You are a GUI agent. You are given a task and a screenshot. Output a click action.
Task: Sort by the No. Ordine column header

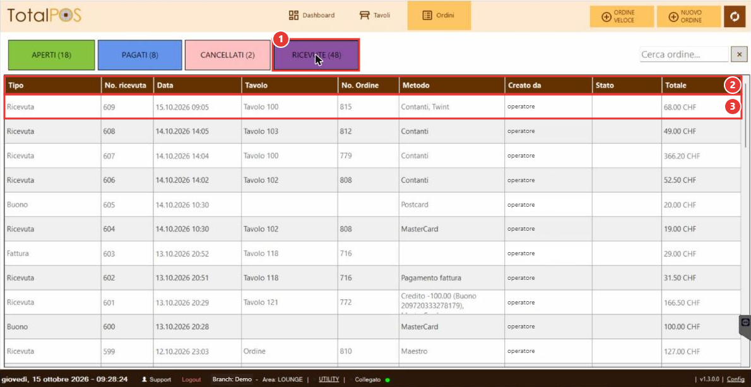click(x=369, y=86)
